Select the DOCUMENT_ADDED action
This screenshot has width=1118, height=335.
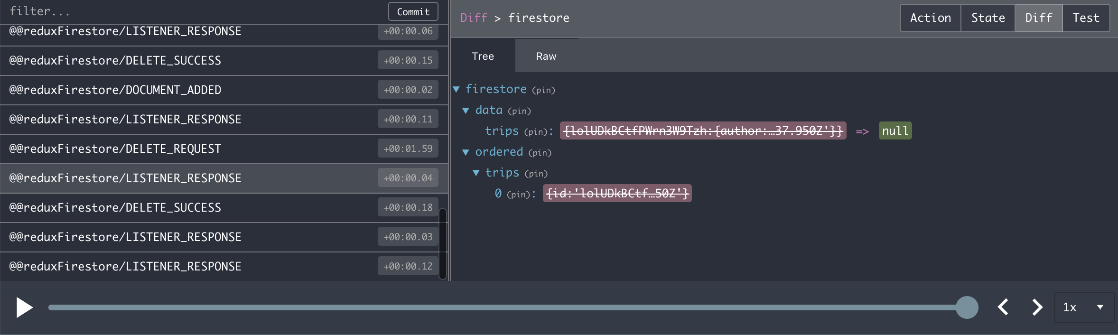pos(224,90)
